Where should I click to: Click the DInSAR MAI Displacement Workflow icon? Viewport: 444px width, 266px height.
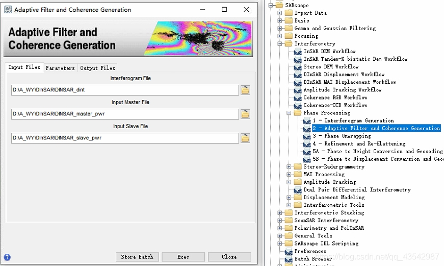[298, 82]
